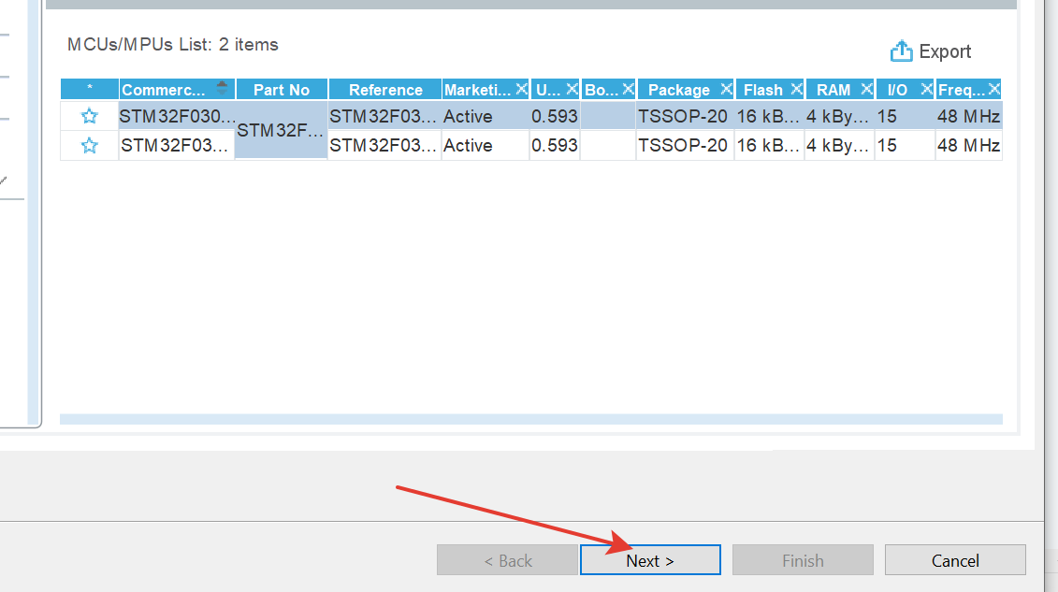Sort the list by Part No header
Image resolution: width=1058 pixels, height=592 pixels.
[282, 90]
